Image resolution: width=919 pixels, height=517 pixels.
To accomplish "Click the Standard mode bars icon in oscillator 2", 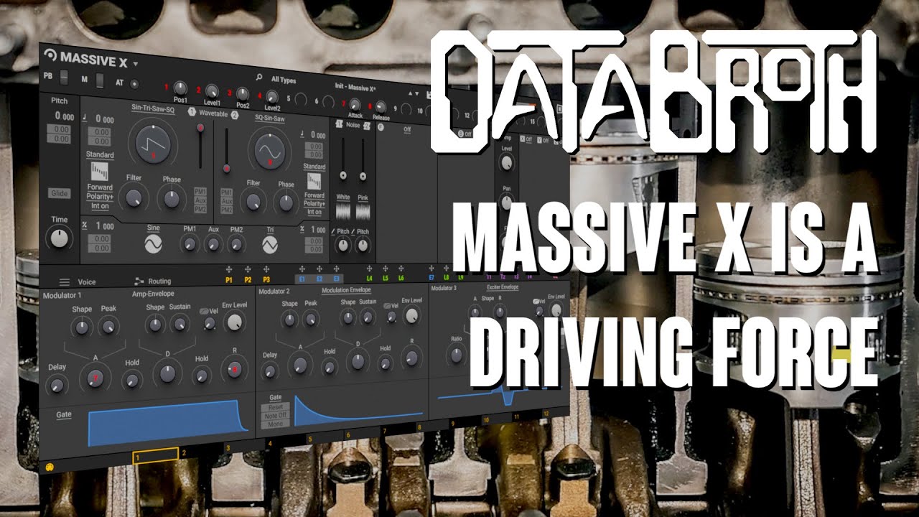I will (314, 181).
